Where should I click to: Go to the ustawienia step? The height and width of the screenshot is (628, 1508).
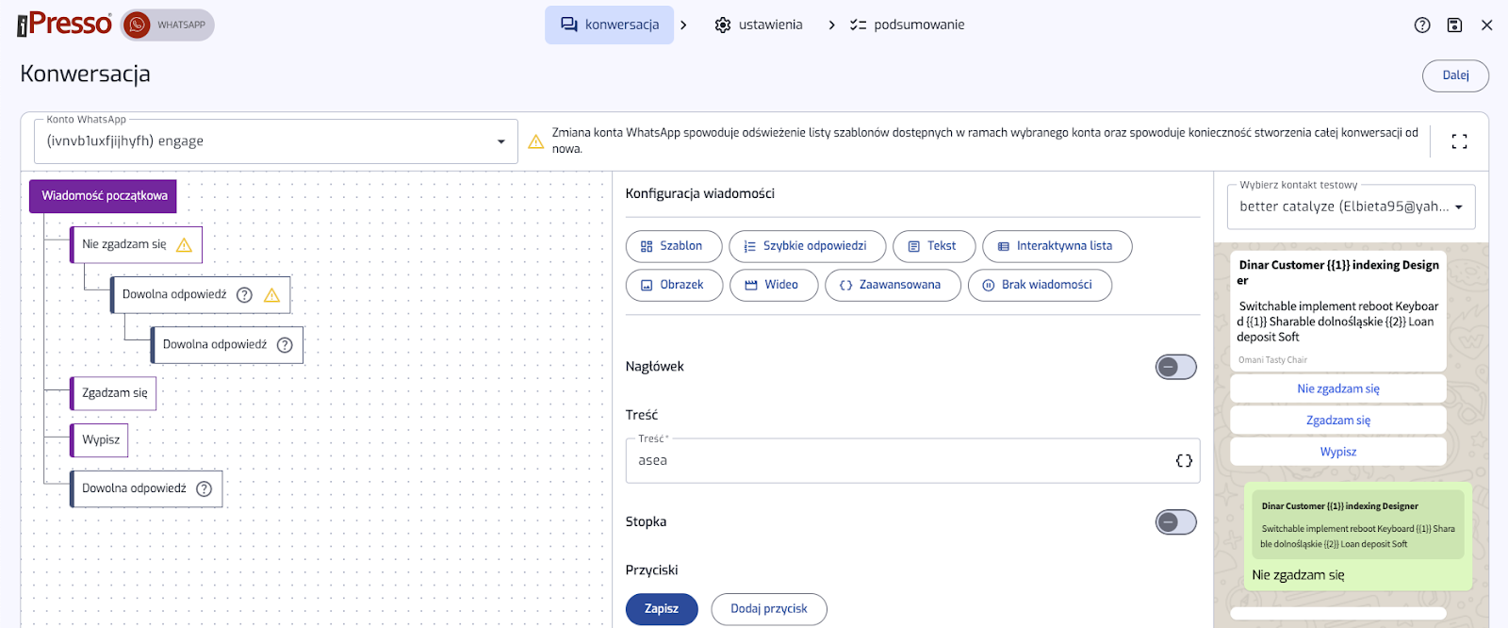tap(759, 25)
